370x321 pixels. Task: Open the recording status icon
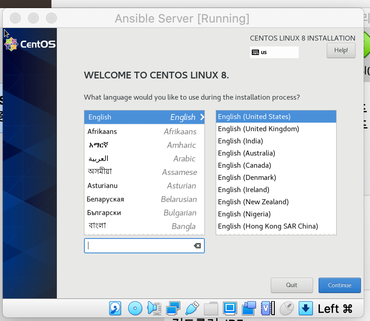pyautogui.click(x=249, y=308)
